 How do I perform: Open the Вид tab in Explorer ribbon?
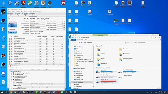tap(86, 40)
